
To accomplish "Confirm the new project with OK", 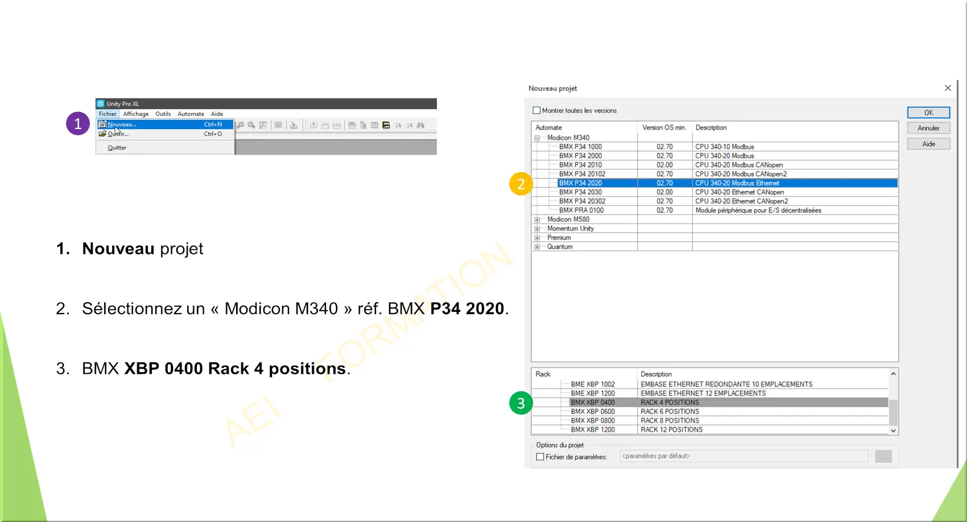I will click(x=929, y=112).
